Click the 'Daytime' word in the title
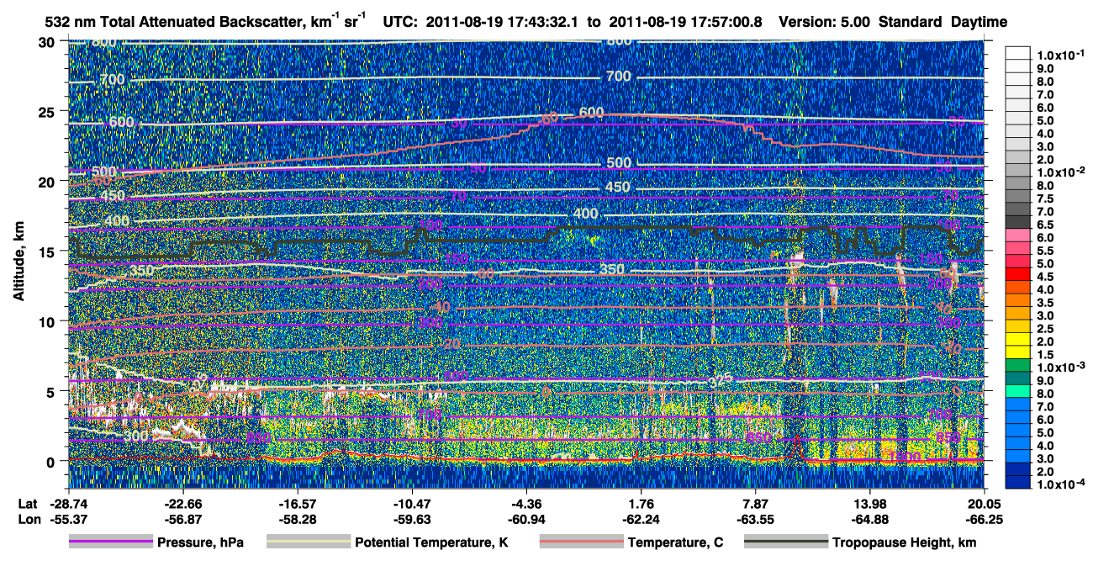The height and width of the screenshot is (561, 1093). pos(978,22)
